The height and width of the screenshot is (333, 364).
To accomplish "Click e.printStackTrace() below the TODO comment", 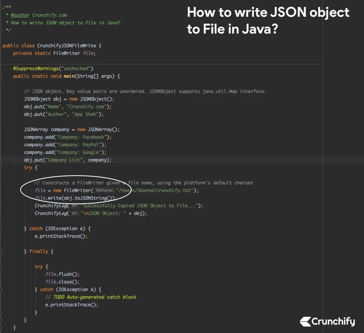I will [x=72, y=305].
